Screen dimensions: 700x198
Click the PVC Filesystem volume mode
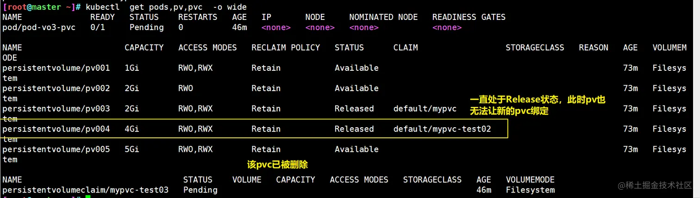pyautogui.click(x=530, y=190)
